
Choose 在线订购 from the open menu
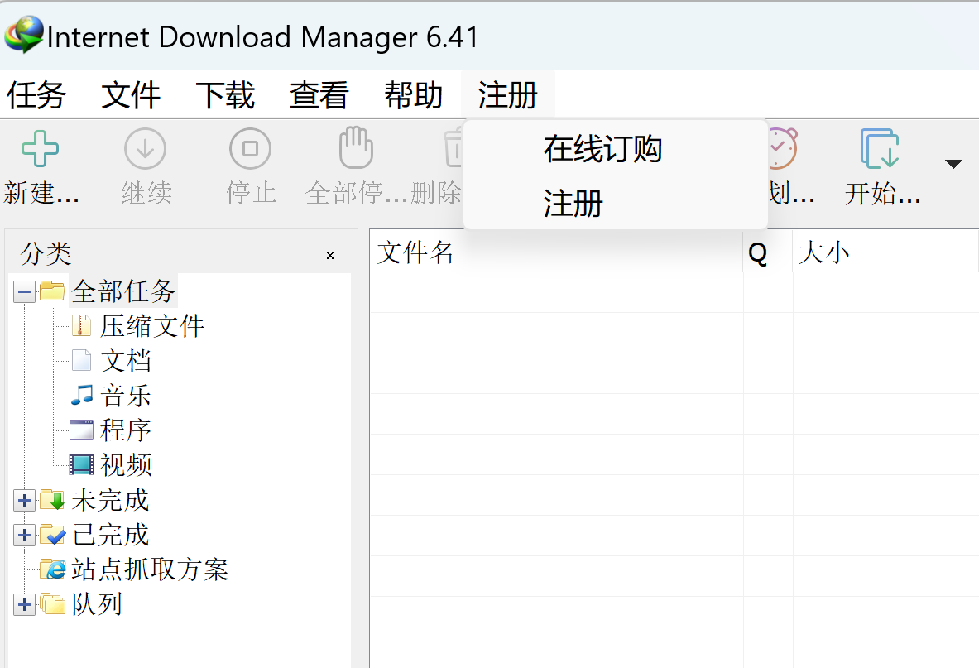click(x=602, y=150)
